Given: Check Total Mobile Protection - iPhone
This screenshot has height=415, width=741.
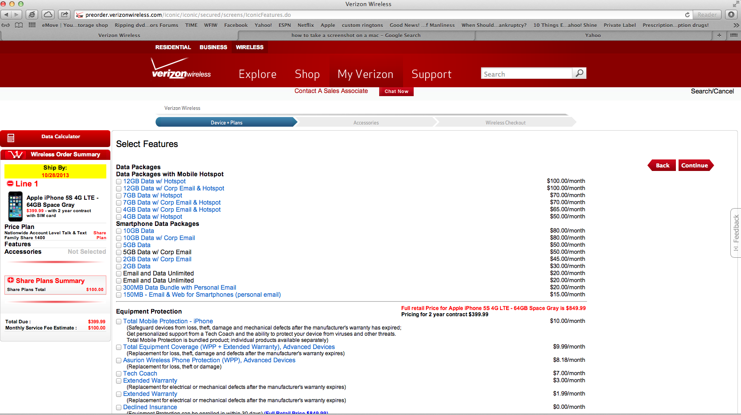Looking at the screenshot, I should point(119,322).
